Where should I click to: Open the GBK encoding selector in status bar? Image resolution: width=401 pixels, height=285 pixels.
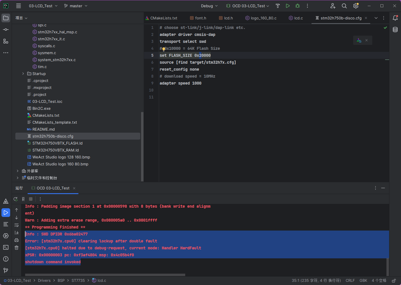coord(363,280)
